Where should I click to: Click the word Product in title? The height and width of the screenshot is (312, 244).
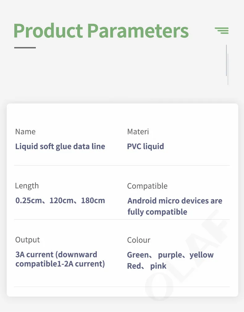(x=48, y=30)
